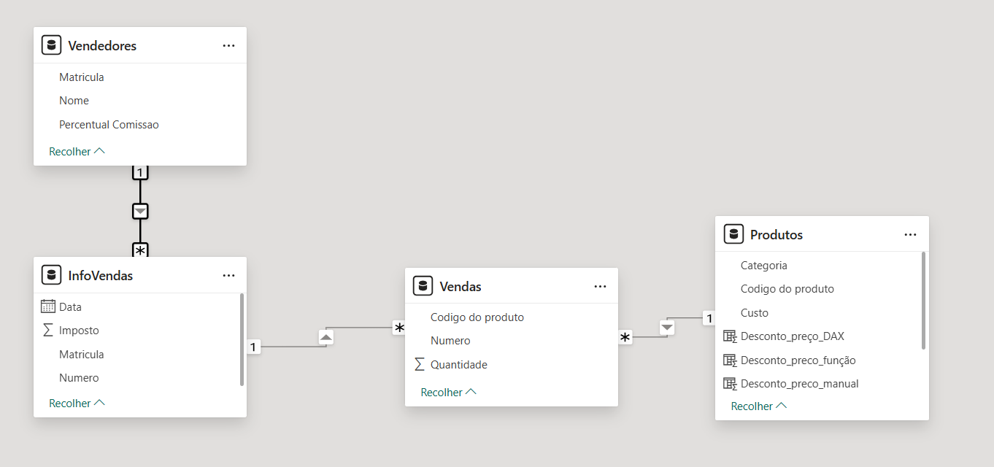This screenshot has height=467, width=994.
Task: Click the Vendas table ellipsis menu
Action: 600,286
